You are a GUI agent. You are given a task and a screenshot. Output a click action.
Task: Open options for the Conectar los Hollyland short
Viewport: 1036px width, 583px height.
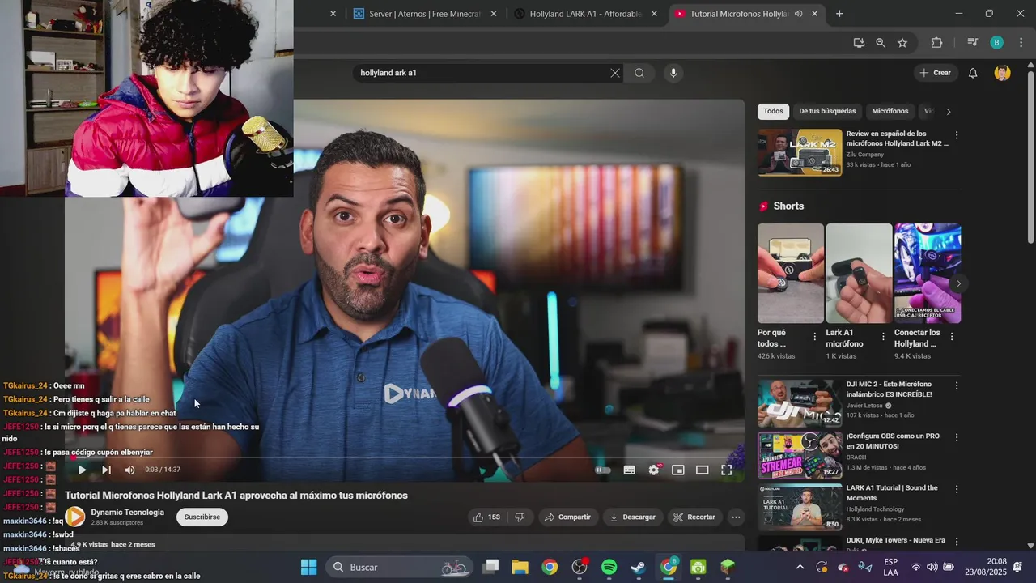pyautogui.click(x=952, y=336)
